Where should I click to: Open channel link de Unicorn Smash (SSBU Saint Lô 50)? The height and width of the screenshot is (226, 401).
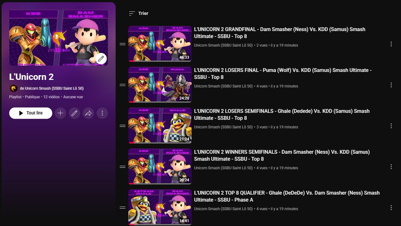pyautogui.click(x=52, y=88)
